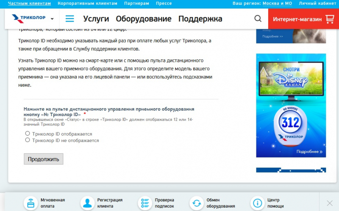Screen dimensions: 339x211
Task: Select 'Триколор ID отображается' radio option
Action: click(x=28, y=133)
